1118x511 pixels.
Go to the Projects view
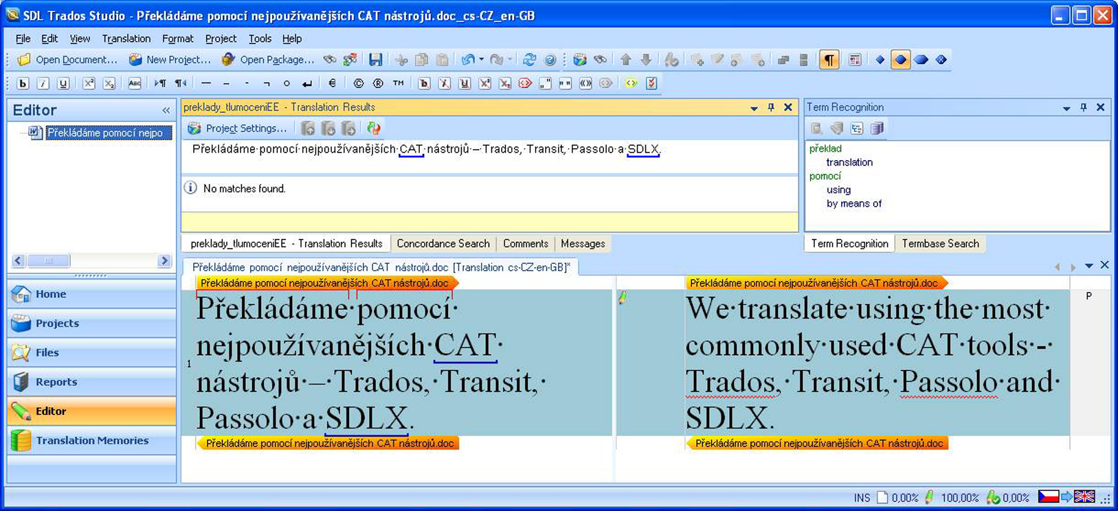tap(91, 323)
